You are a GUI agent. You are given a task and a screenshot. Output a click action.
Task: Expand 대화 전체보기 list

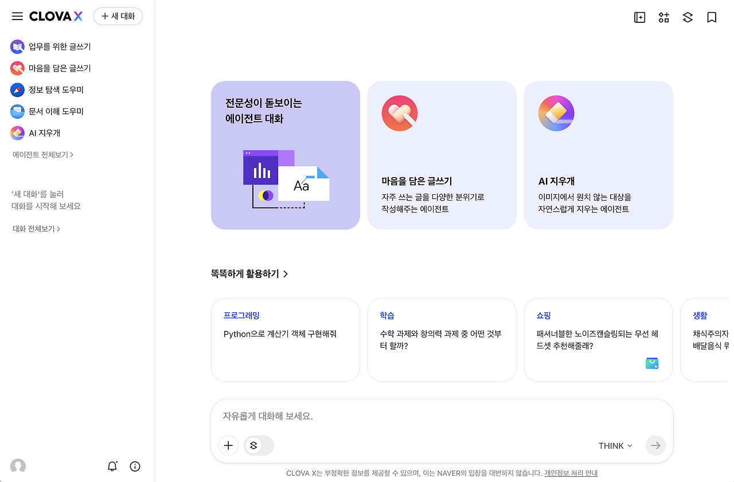[36, 229]
